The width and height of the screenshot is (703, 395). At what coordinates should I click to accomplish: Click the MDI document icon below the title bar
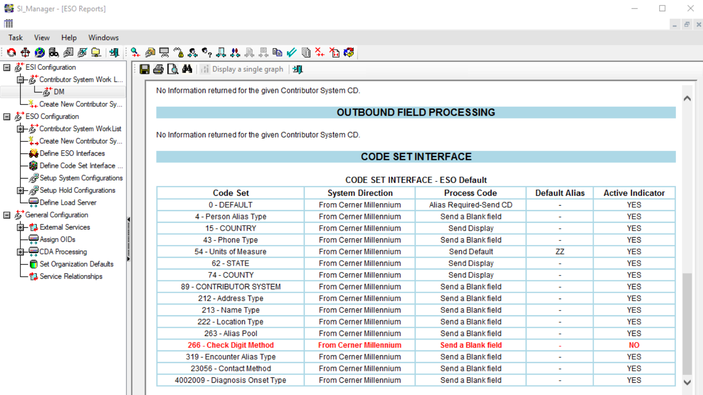8,24
